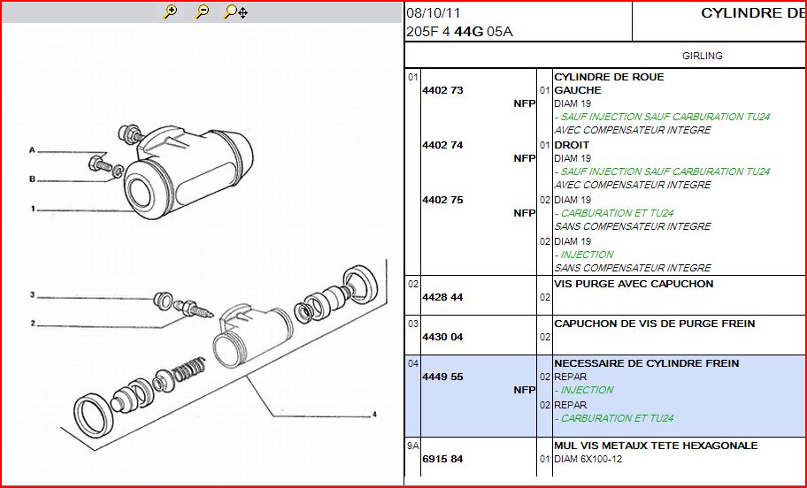Click part number 4402 75

[442, 200]
